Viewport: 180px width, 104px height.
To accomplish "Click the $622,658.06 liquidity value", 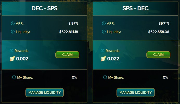I will pyautogui.click(x=159, y=32).
